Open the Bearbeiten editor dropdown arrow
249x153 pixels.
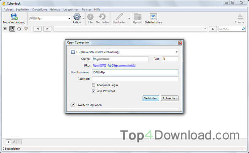[x=129, y=18]
